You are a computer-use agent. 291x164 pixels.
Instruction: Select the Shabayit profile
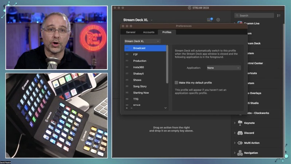[145, 74]
